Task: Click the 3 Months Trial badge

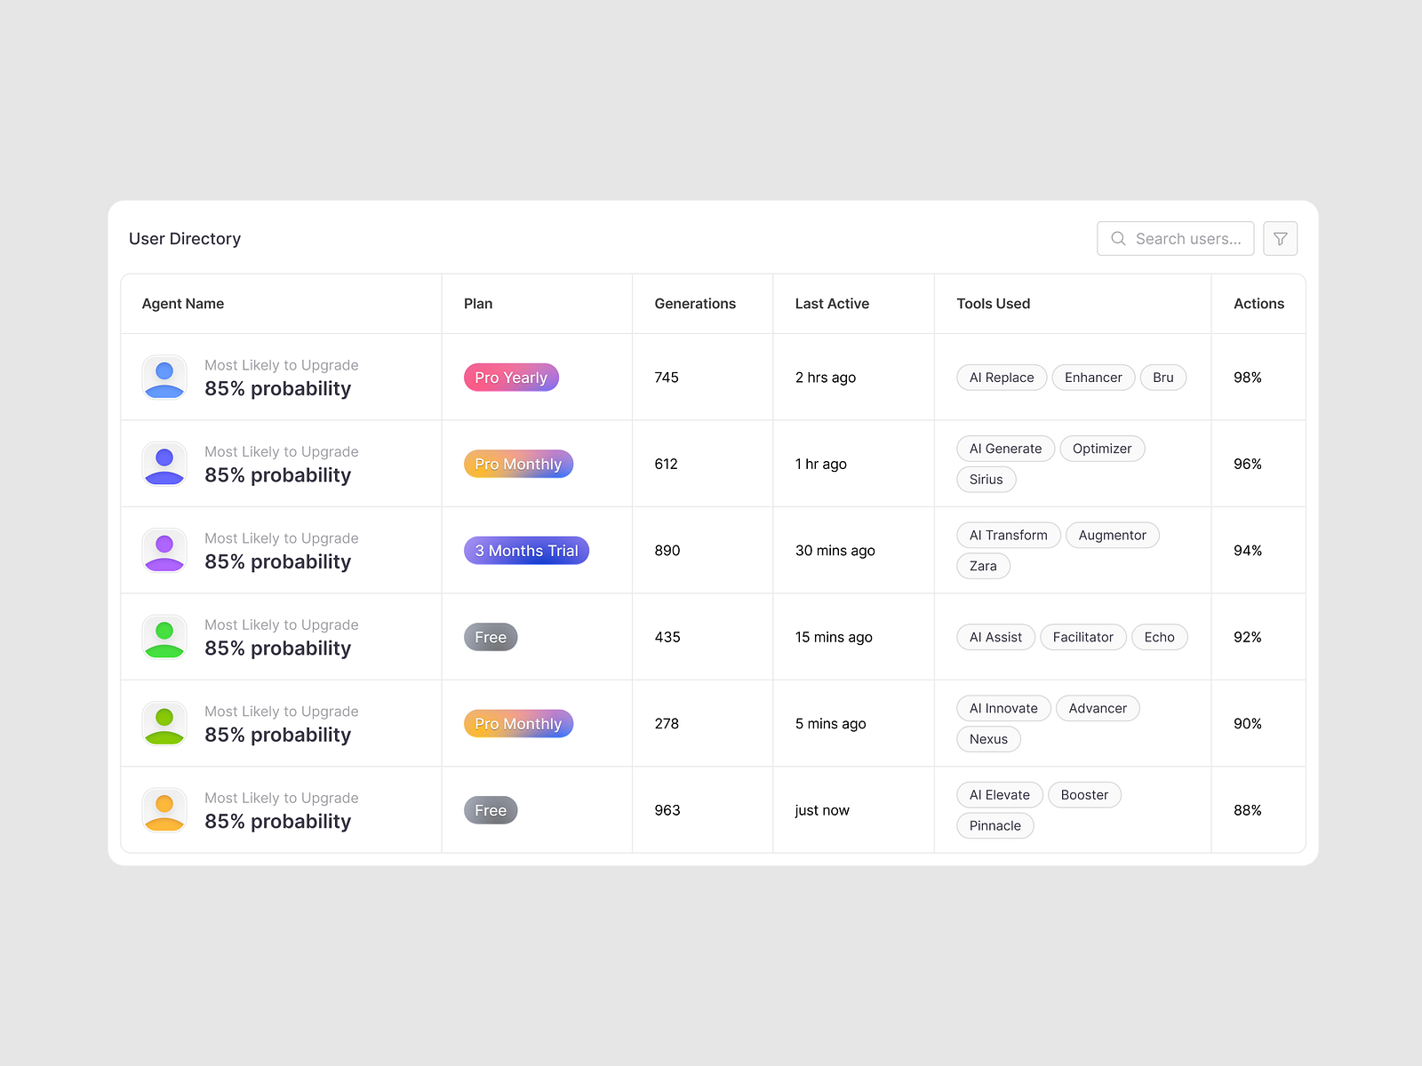Action: pyautogui.click(x=525, y=550)
